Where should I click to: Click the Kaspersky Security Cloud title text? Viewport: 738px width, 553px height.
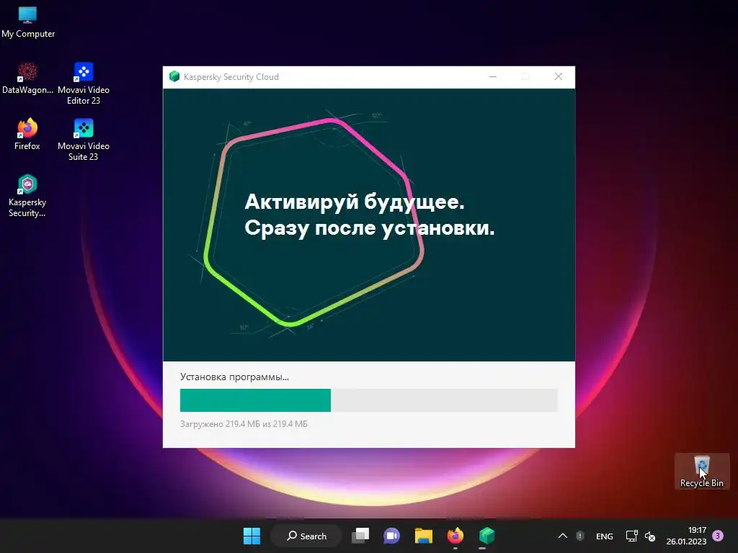tap(231, 76)
